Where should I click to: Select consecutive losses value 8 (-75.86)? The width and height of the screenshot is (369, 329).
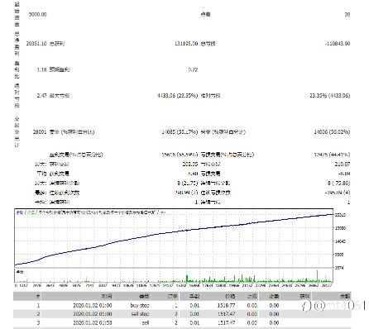pyautogui.click(x=338, y=184)
